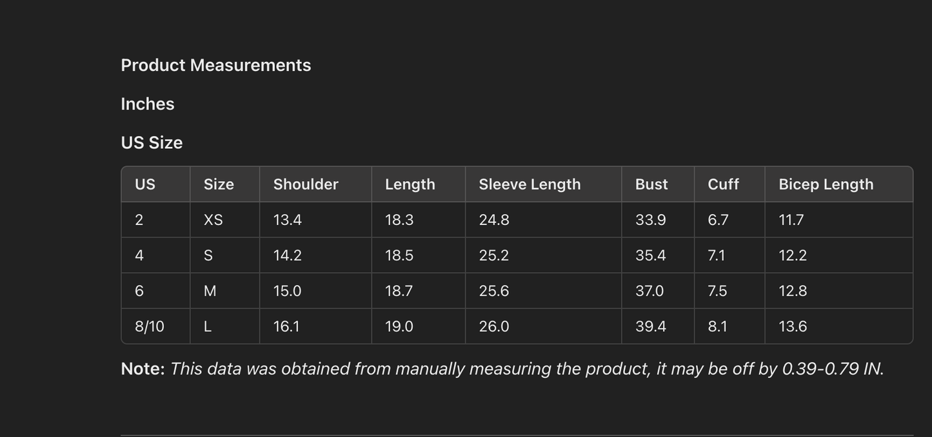Select the 35.4 bust measurement cell

click(x=650, y=255)
